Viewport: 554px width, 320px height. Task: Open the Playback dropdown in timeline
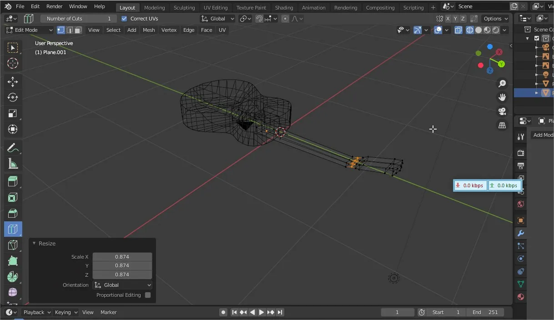pyautogui.click(x=36, y=312)
